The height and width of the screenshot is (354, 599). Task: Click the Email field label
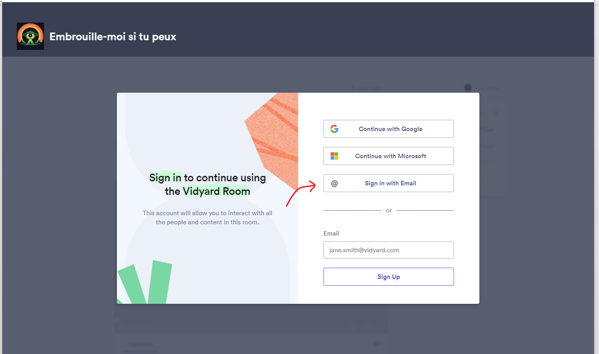(331, 233)
